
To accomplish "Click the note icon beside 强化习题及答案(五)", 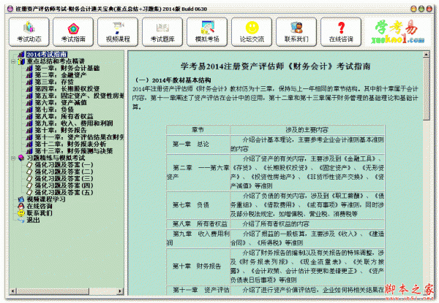I will [29, 193].
